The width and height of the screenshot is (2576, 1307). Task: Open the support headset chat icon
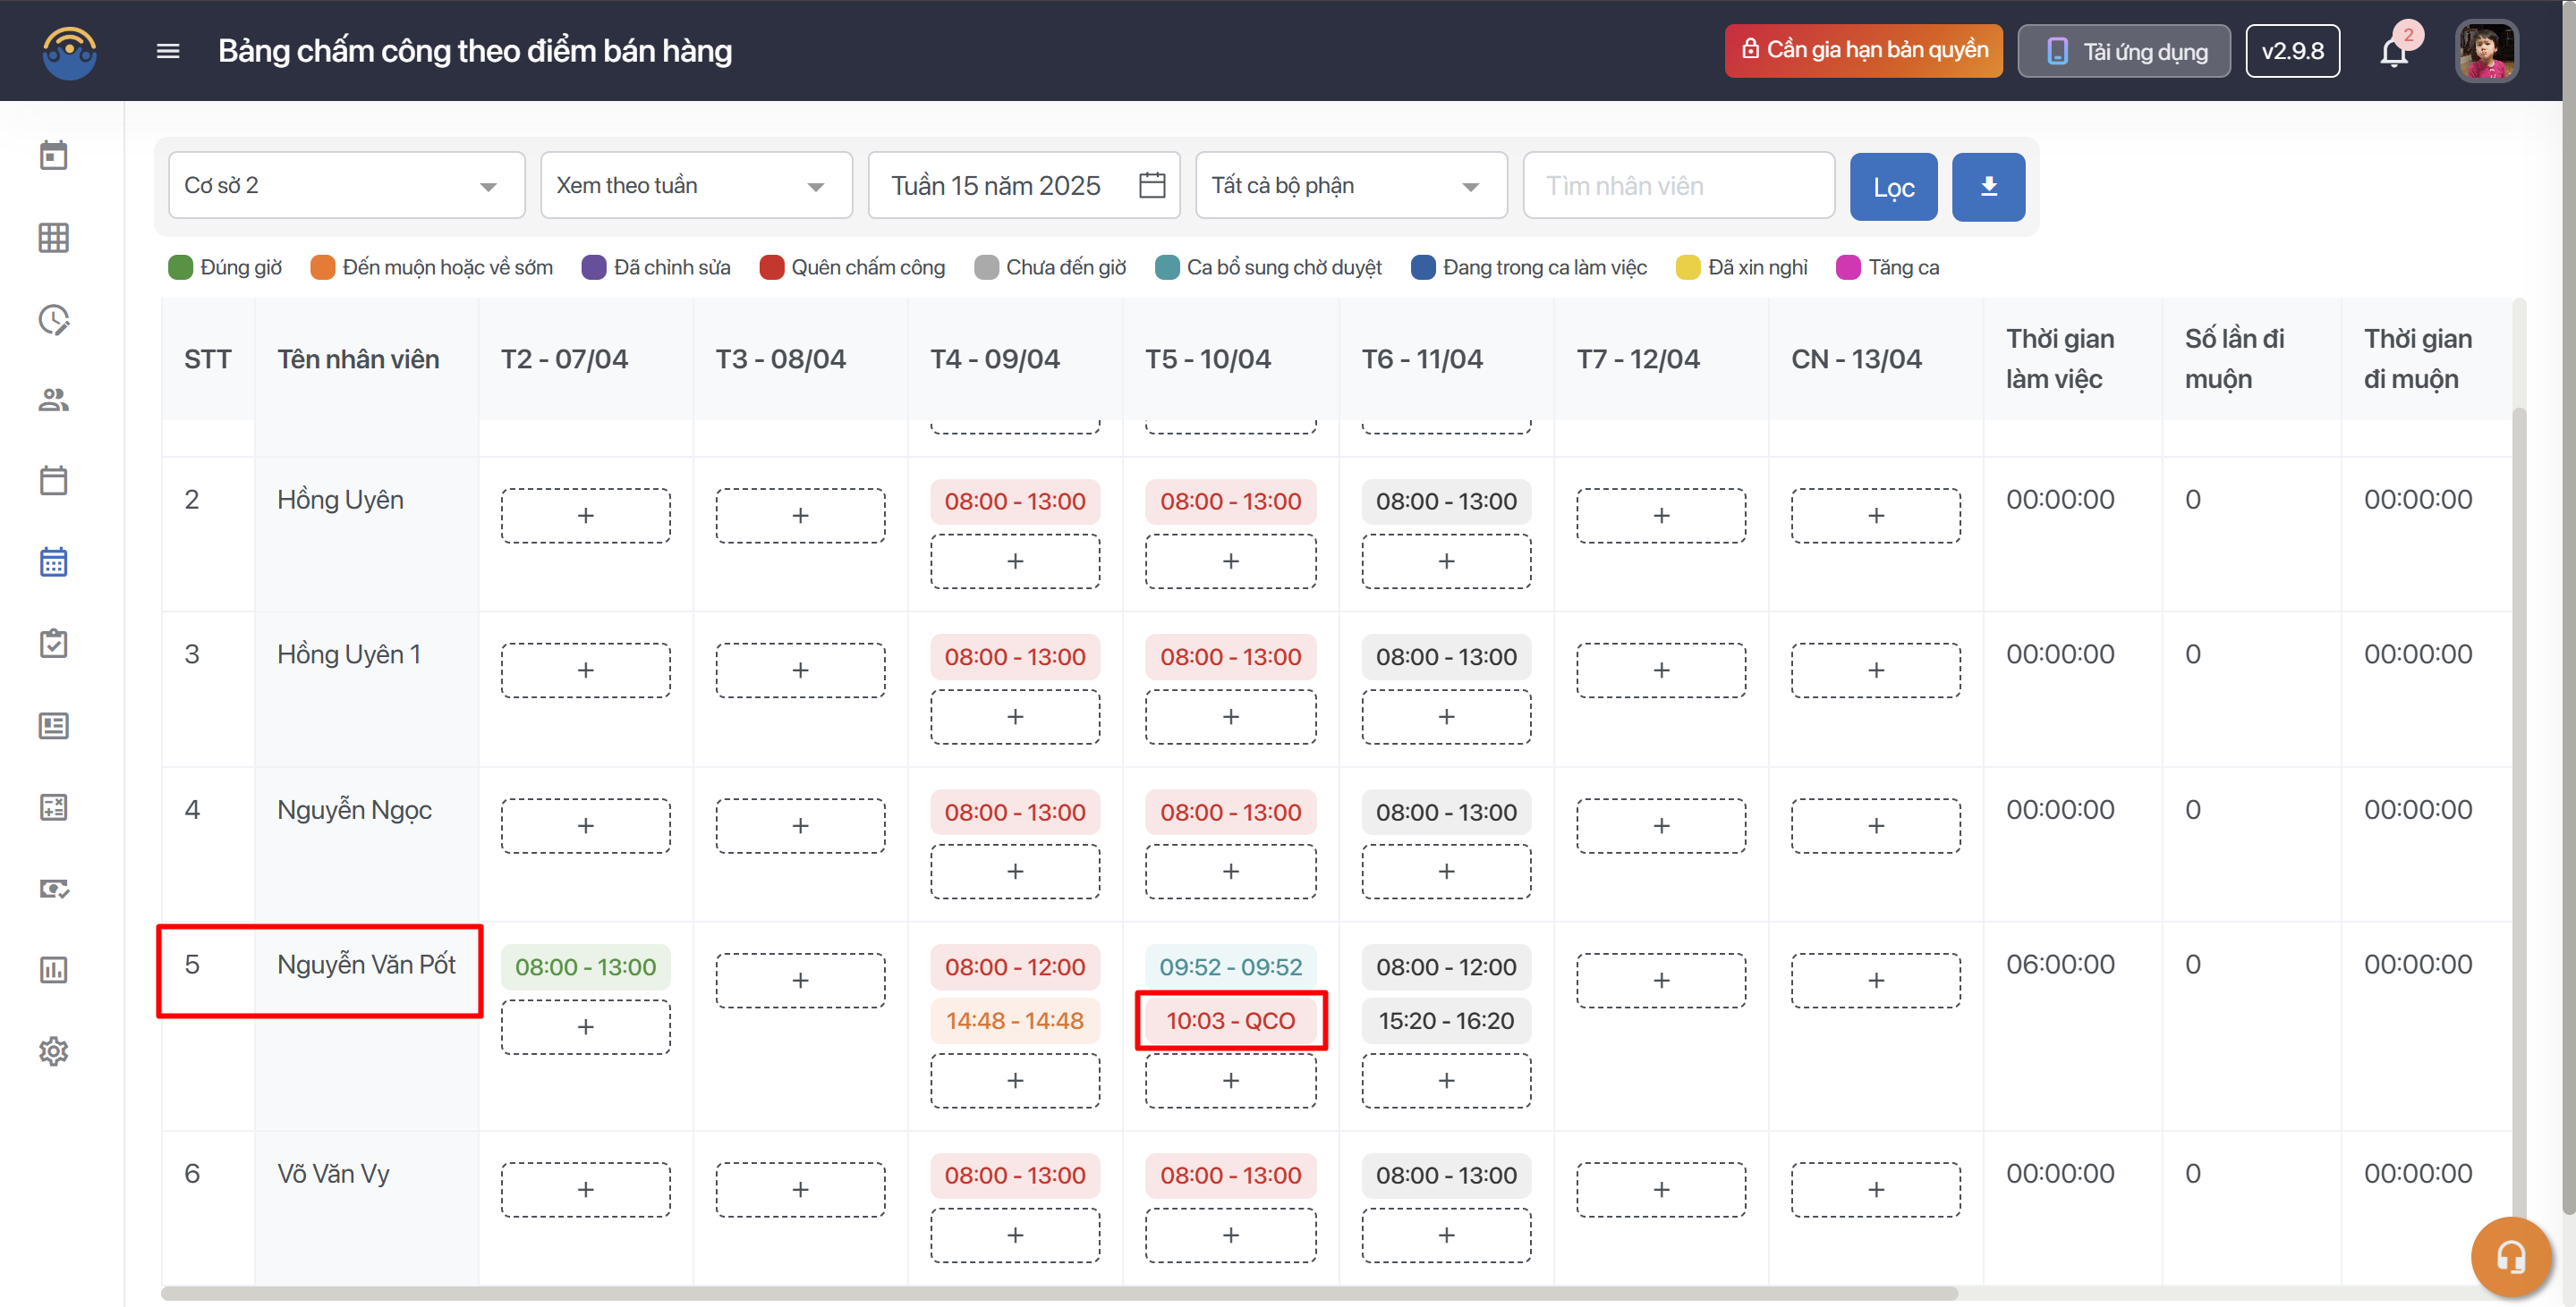tap(2510, 1256)
